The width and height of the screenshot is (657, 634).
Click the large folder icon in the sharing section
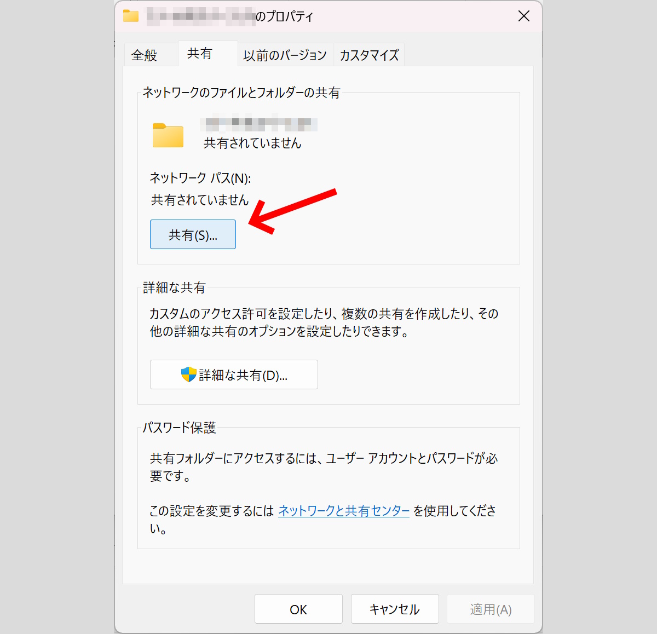click(x=168, y=135)
